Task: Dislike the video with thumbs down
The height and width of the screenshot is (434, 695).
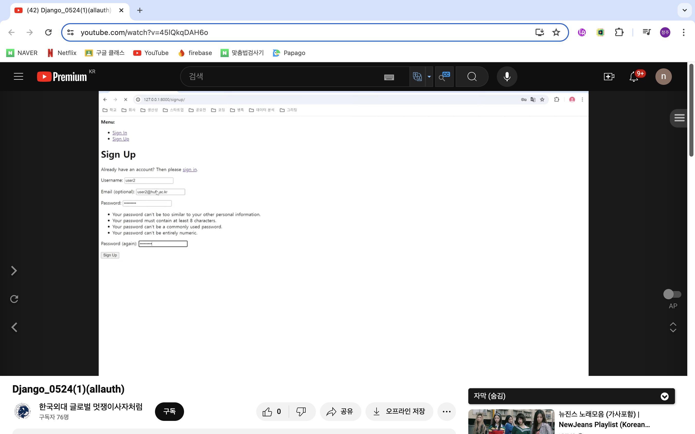Action: pyautogui.click(x=301, y=412)
